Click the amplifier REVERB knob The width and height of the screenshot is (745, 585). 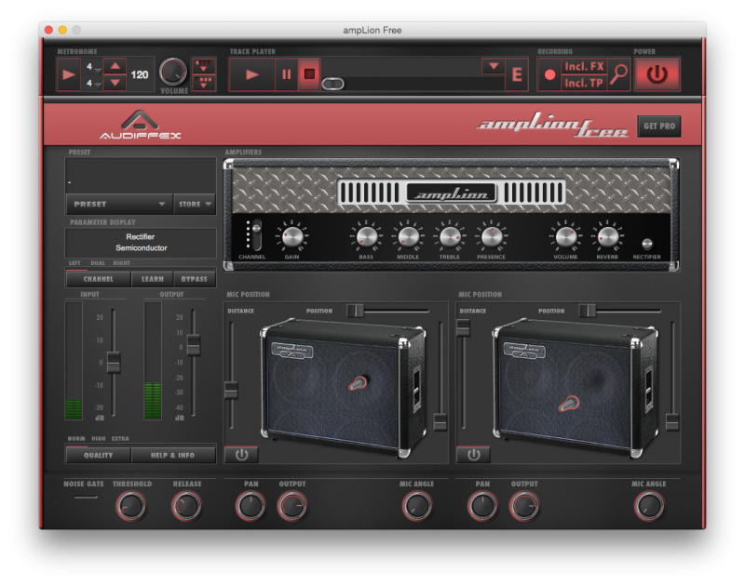(607, 237)
